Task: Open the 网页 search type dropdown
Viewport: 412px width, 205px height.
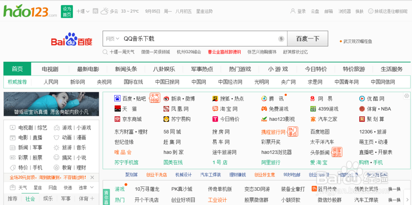Action: pyautogui.click(x=112, y=39)
